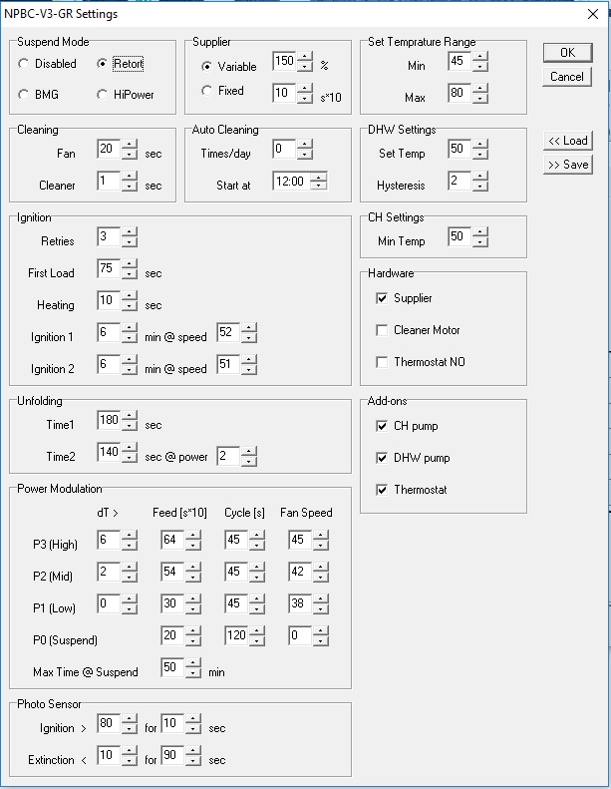This screenshot has height=789, width=611.
Task: Click OK to confirm settings
Action: 567,53
